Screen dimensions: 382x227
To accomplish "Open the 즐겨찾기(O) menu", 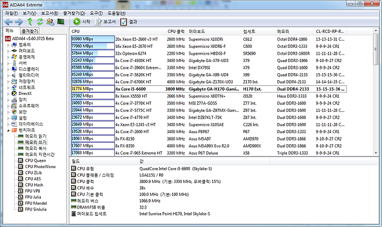I will click(74, 13).
